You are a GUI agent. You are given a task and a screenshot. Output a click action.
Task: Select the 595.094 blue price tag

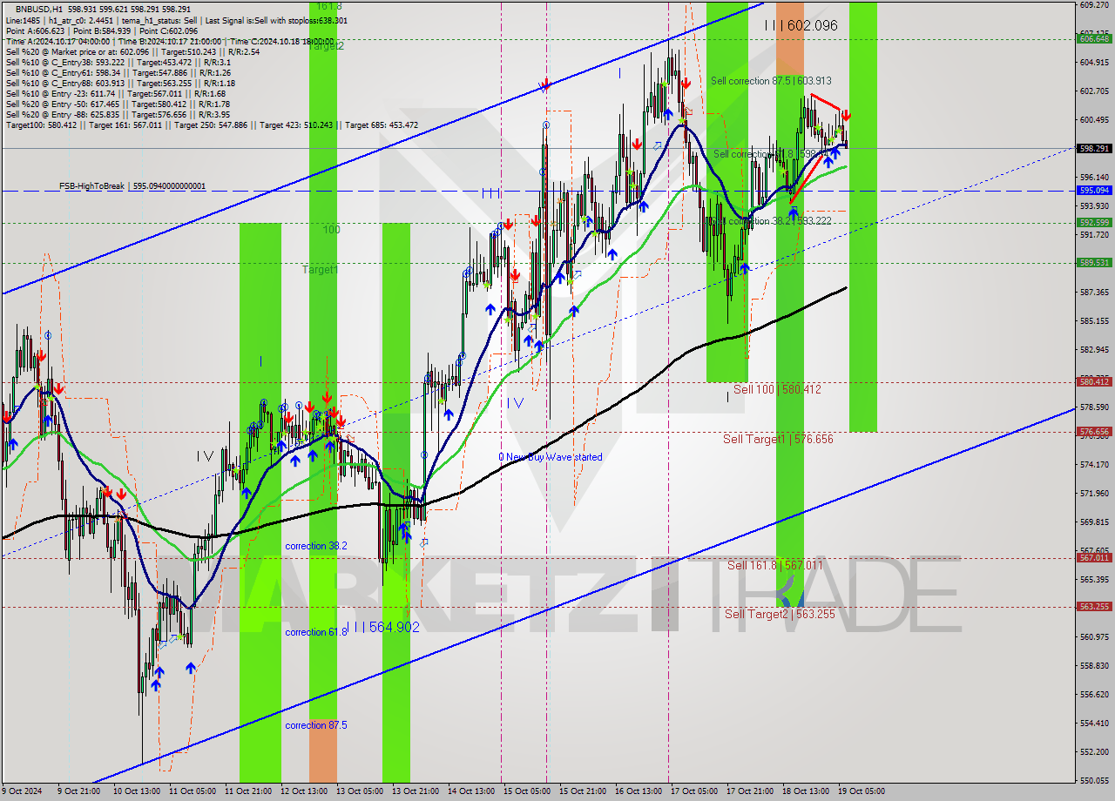click(x=1094, y=190)
